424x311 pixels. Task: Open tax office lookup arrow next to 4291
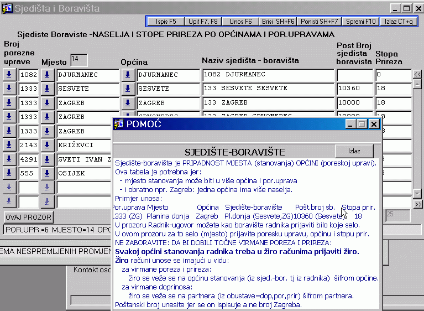pyautogui.click(x=9, y=159)
